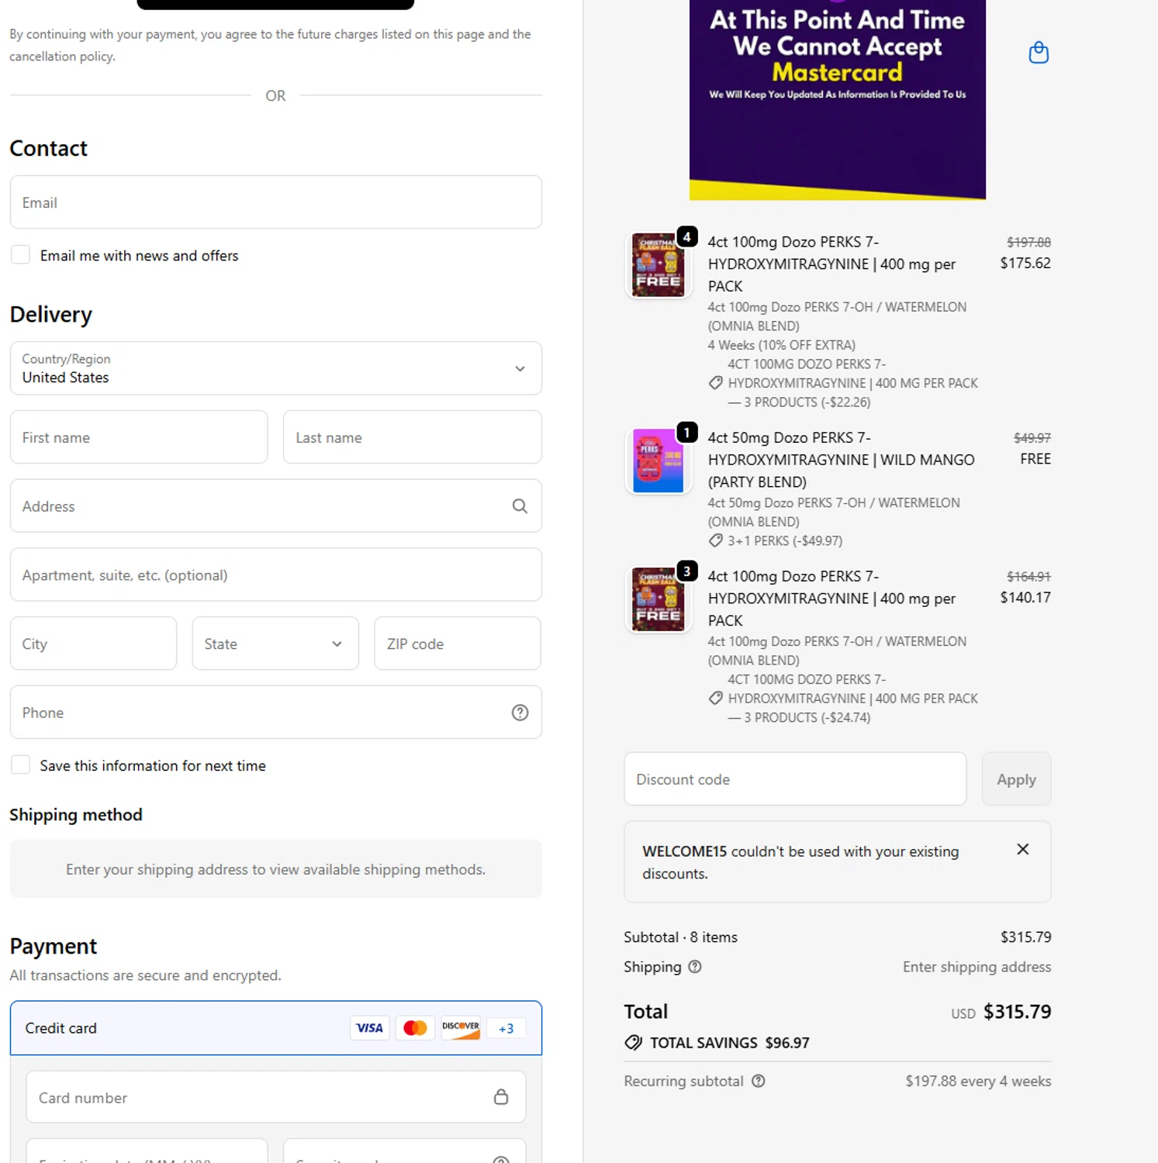
Task: Show the +3 more card types
Action: tap(506, 1028)
